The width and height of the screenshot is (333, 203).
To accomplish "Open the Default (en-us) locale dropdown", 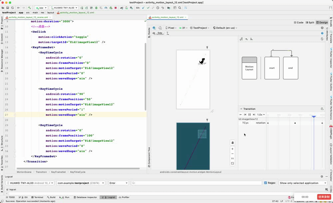I will coord(225,28).
